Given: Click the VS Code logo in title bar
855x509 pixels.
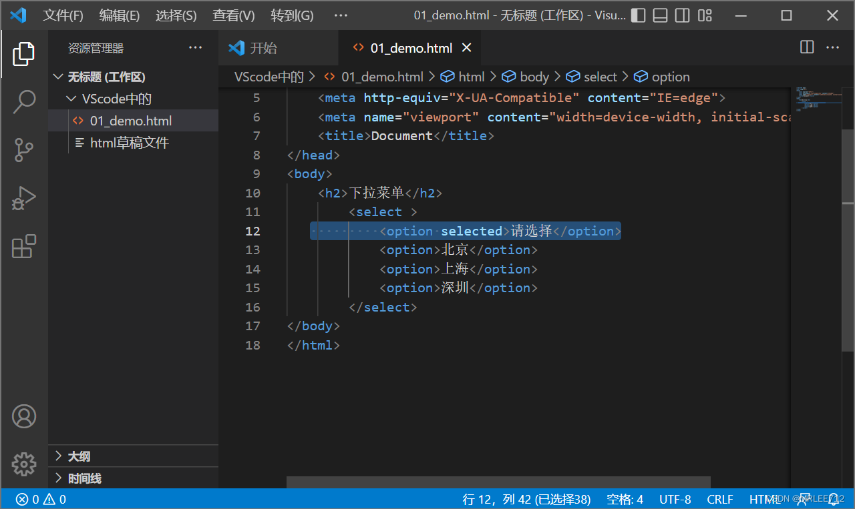Looking at the screenshot, I should [18, 15].
